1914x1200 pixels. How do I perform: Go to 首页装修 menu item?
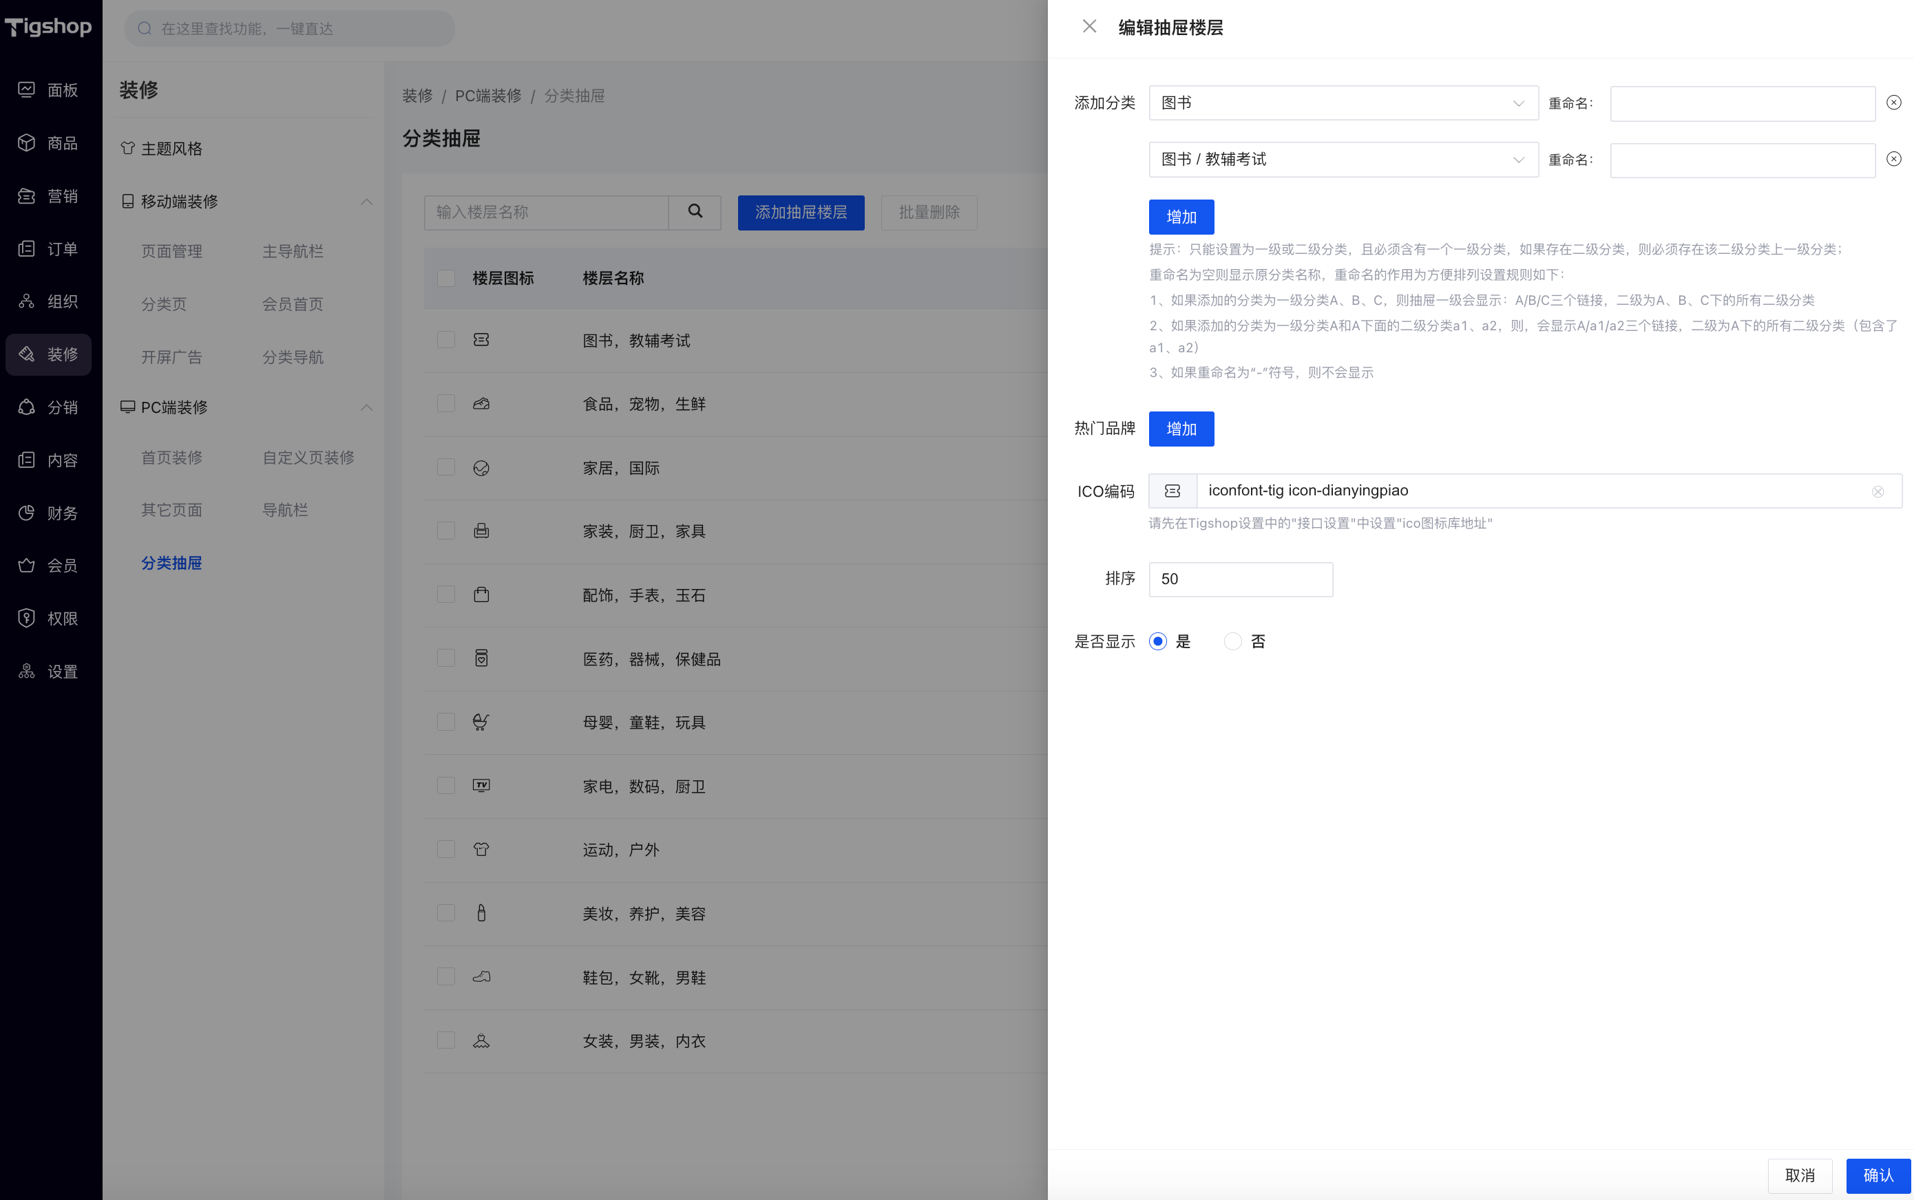point(171,457)
